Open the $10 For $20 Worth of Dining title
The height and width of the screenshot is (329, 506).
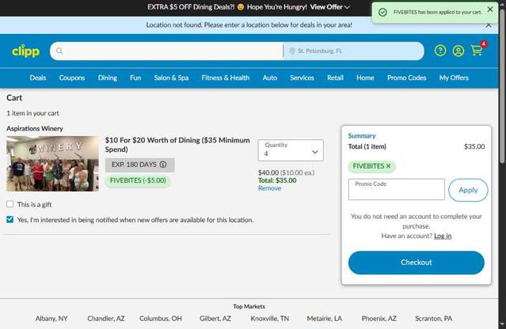coord(177,145)
